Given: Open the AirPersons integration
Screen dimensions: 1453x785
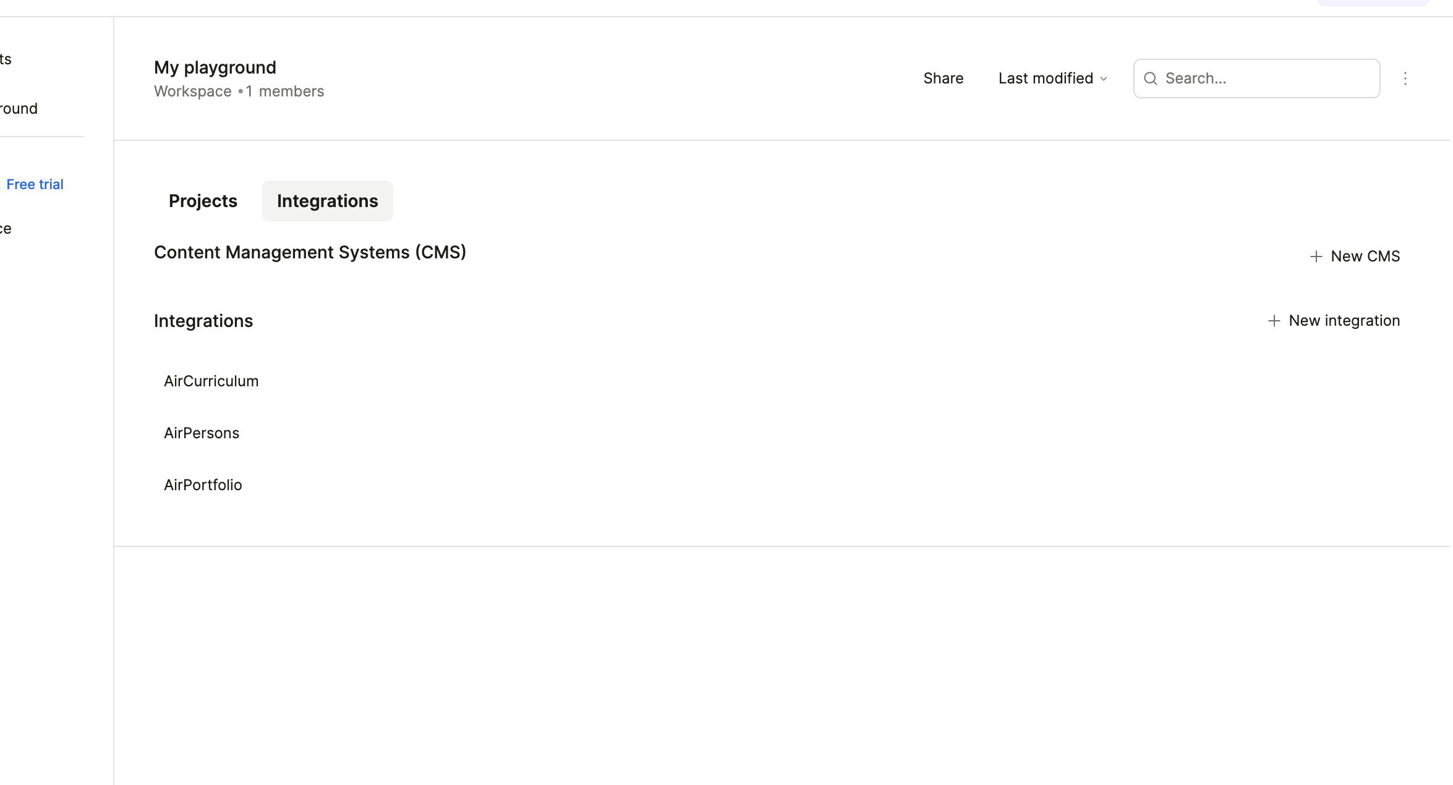Looking at the screenshot, I should coord(201,433).
